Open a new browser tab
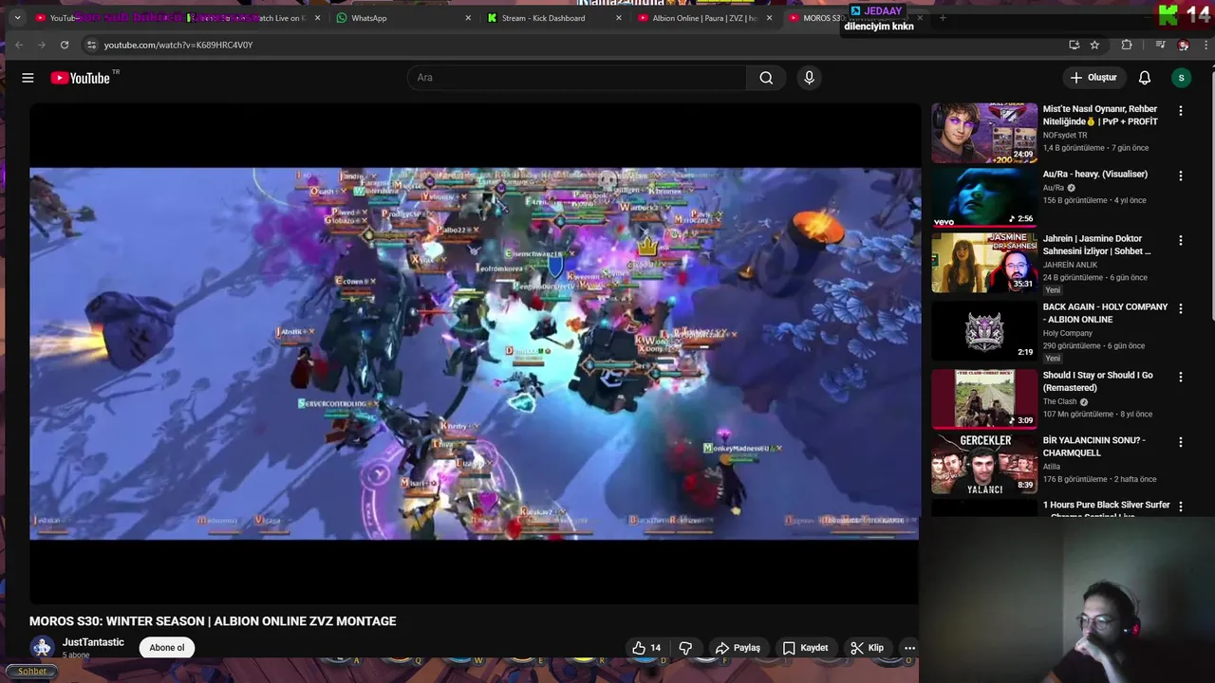This screenshot has width=1215, height=683. [x=943, y=18]
